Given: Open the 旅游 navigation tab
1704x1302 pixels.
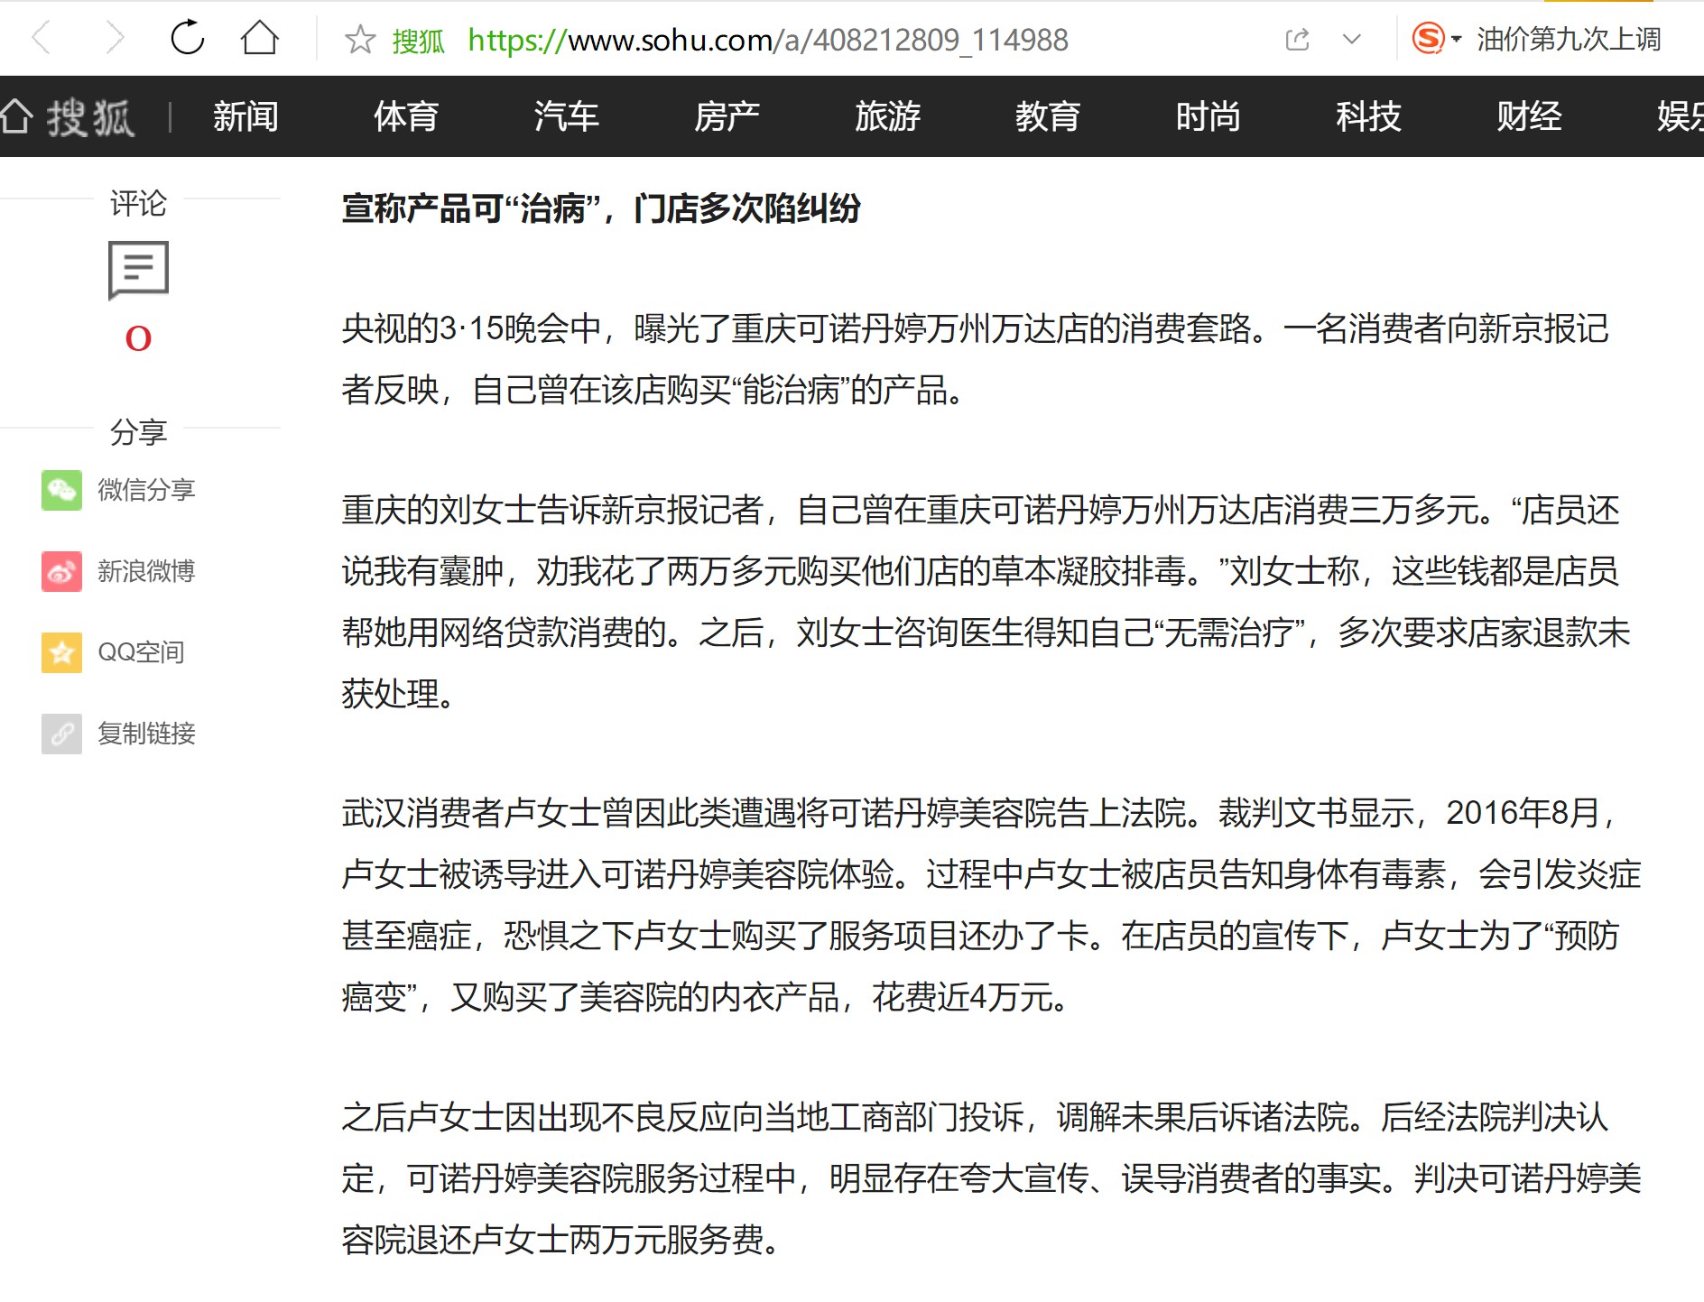Looking at the screenshot, I should [x=887, y=116].
